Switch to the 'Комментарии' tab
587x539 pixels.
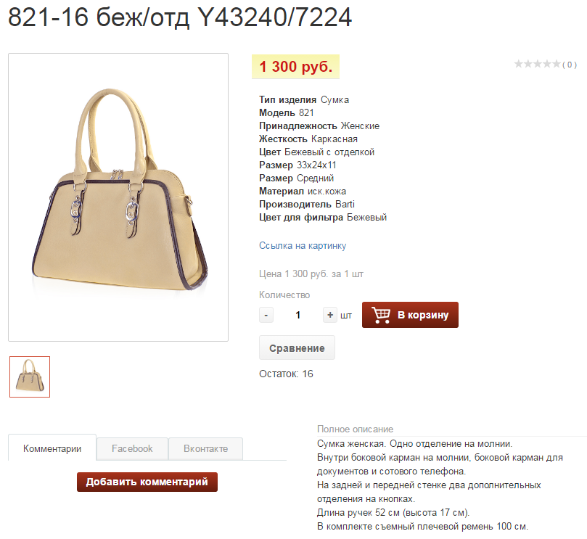tap(52, 448)
